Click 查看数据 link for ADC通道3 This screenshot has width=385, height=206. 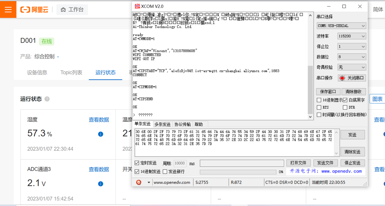coord(99,170)
